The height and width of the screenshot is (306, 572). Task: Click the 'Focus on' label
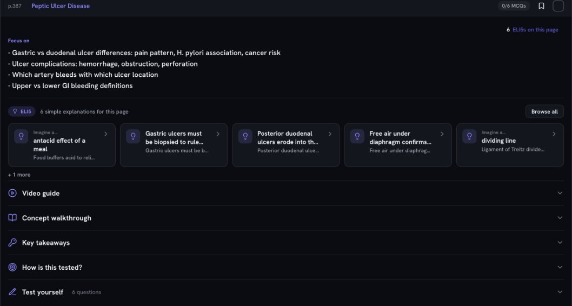coord(18,41)
